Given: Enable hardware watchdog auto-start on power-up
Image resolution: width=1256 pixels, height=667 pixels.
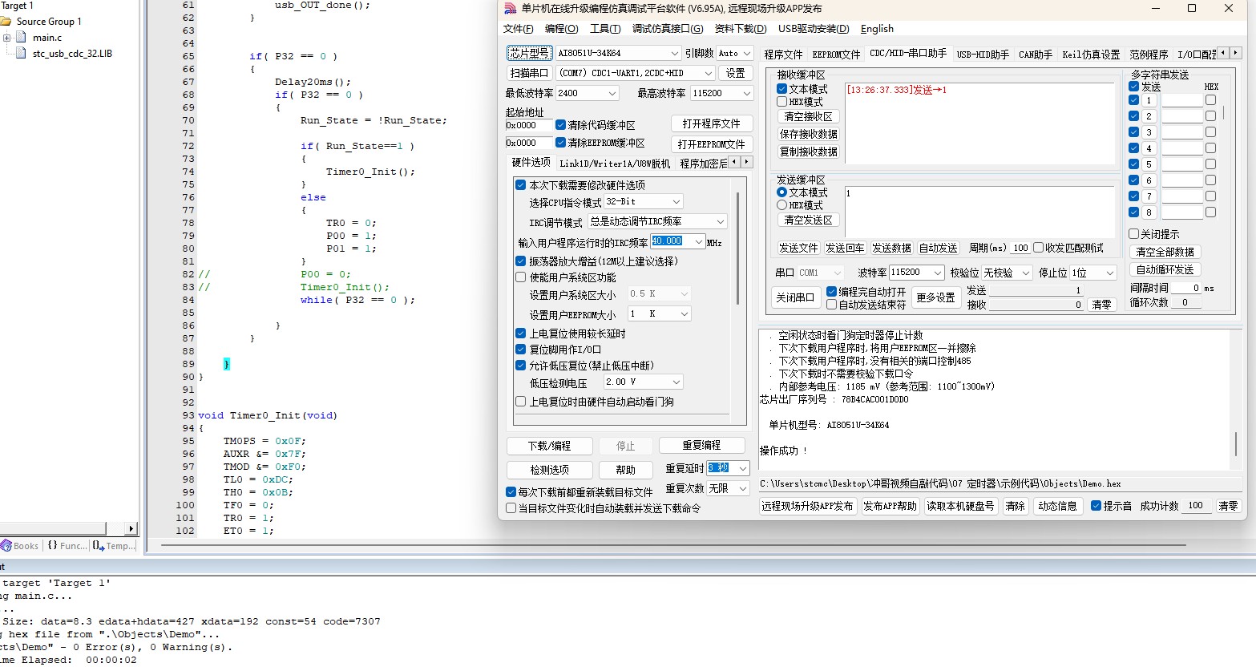Looking at the screenshot, I should (x=521, y=402).
